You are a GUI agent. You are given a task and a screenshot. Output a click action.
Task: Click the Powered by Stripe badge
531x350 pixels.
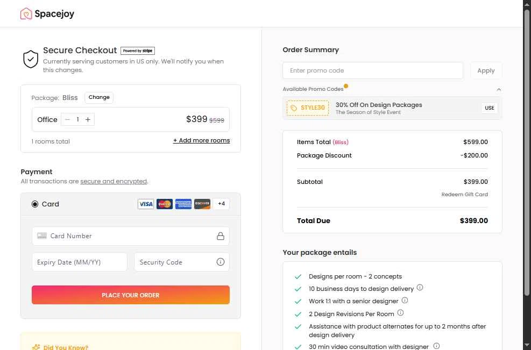pyautogui.click(x=138, y=51)
